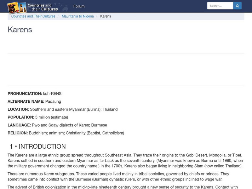Click paragraph starting 'There are numerous Karen subgroups'
The height and width of the screenshot is (189, 252).
click(x=118, y=176)
